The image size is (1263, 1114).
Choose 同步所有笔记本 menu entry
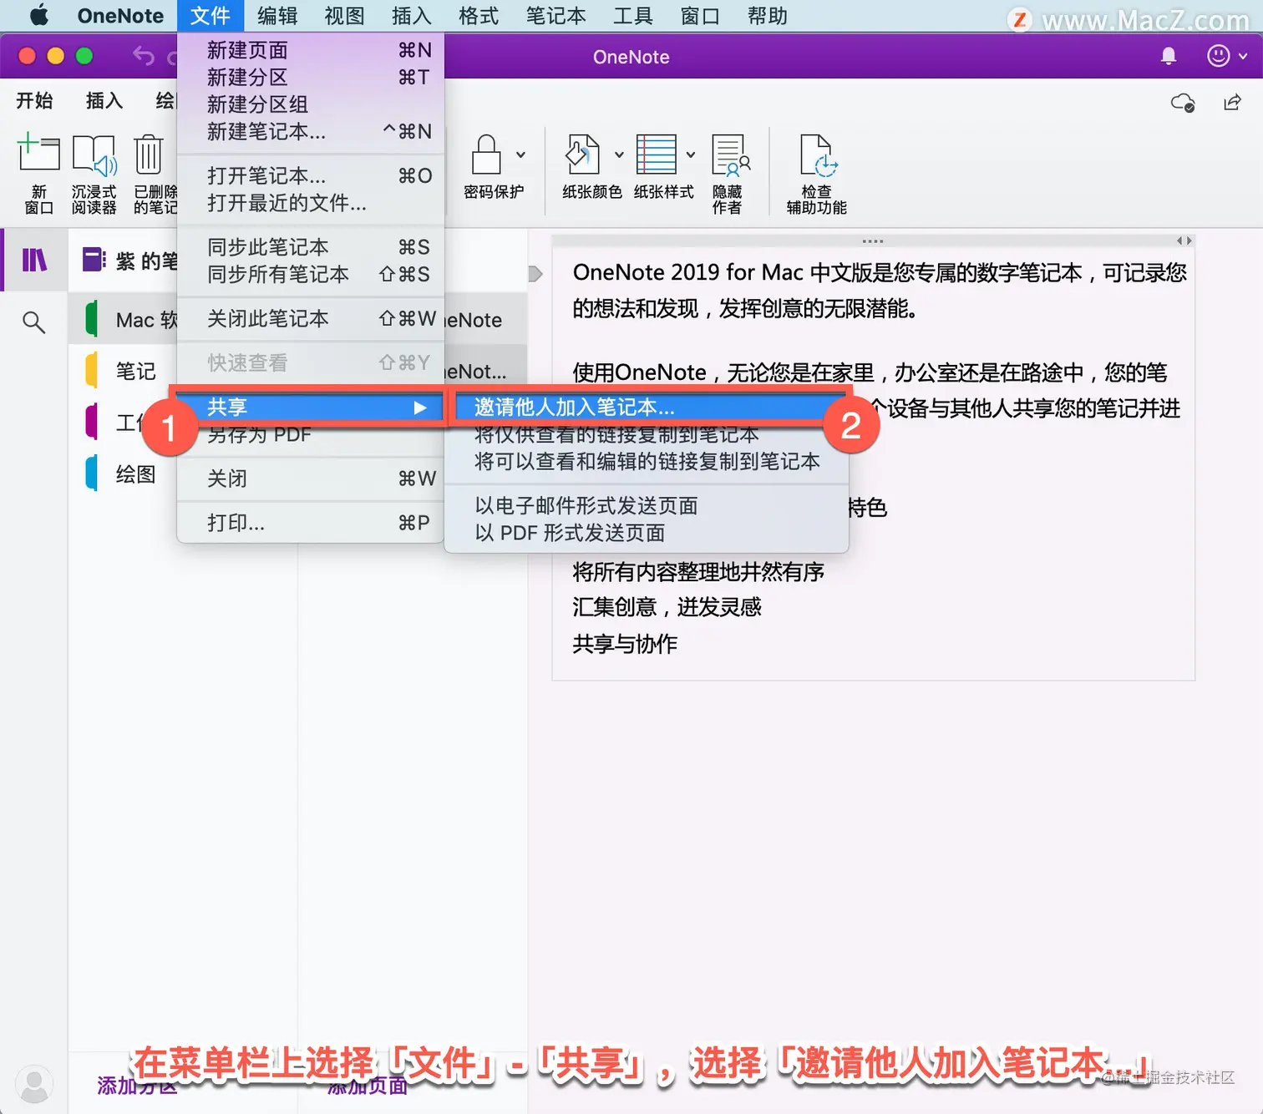coord(311,274)
